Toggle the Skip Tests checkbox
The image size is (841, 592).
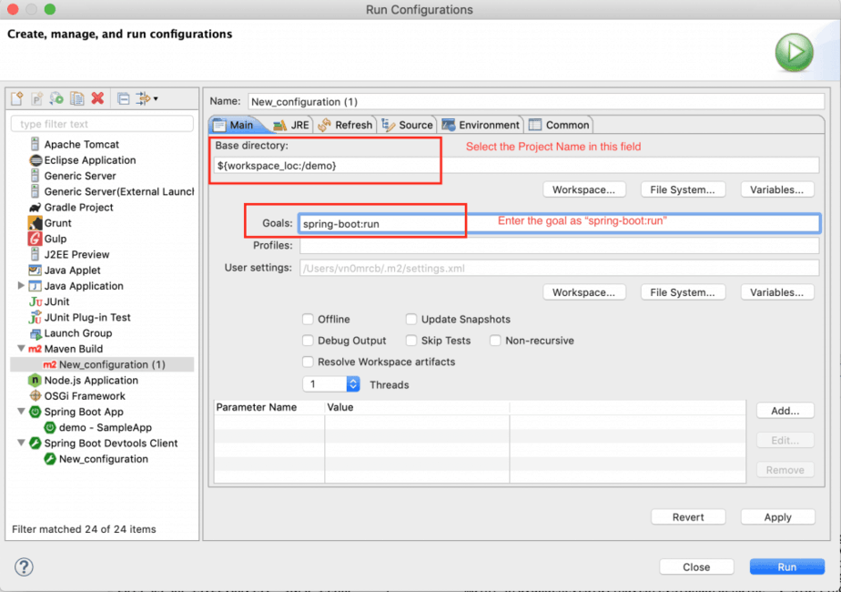coord(412,341)
